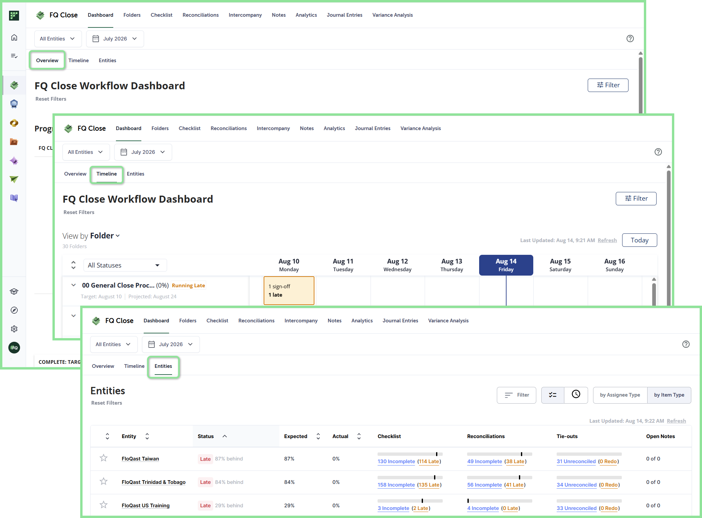Open the All Statuses dropdown
This screenshot has width=702, height=518.
coord(125,265)
